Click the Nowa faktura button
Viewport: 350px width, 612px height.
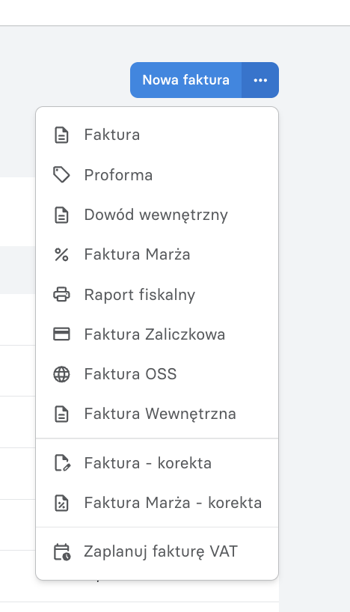tap(185, 80)
